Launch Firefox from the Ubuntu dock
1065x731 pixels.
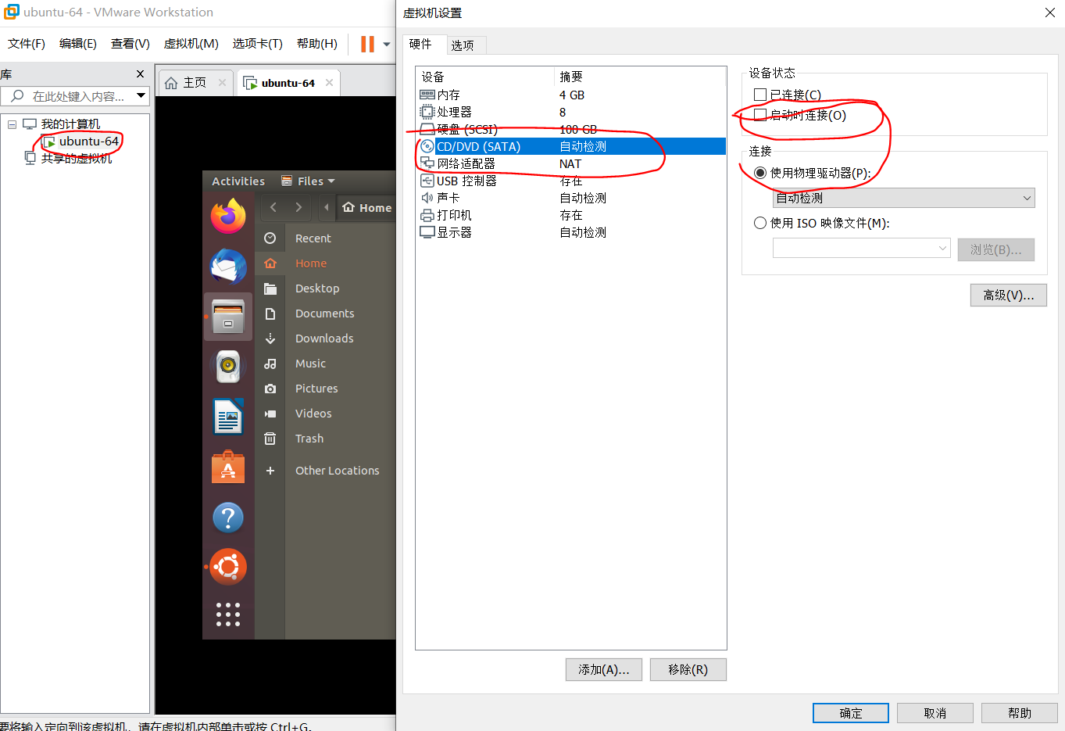tap(228, 217)
